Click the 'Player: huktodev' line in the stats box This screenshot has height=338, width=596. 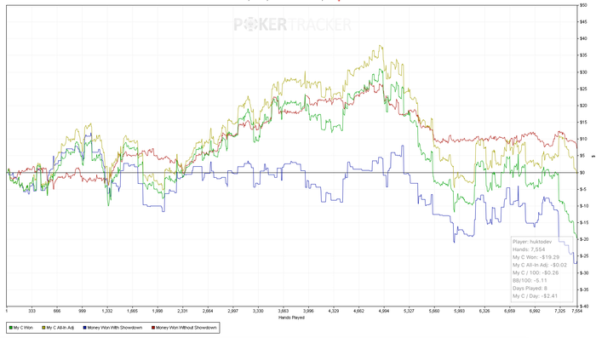[x=532, y=242]
